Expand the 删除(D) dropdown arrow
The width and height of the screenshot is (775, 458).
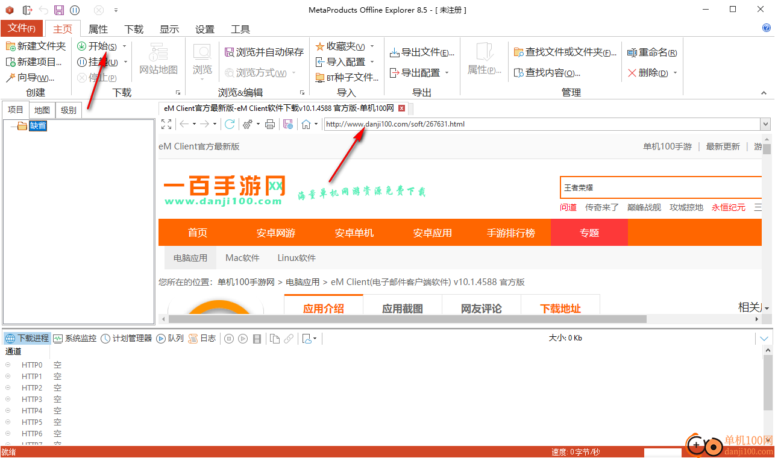(x=675, y=73)
